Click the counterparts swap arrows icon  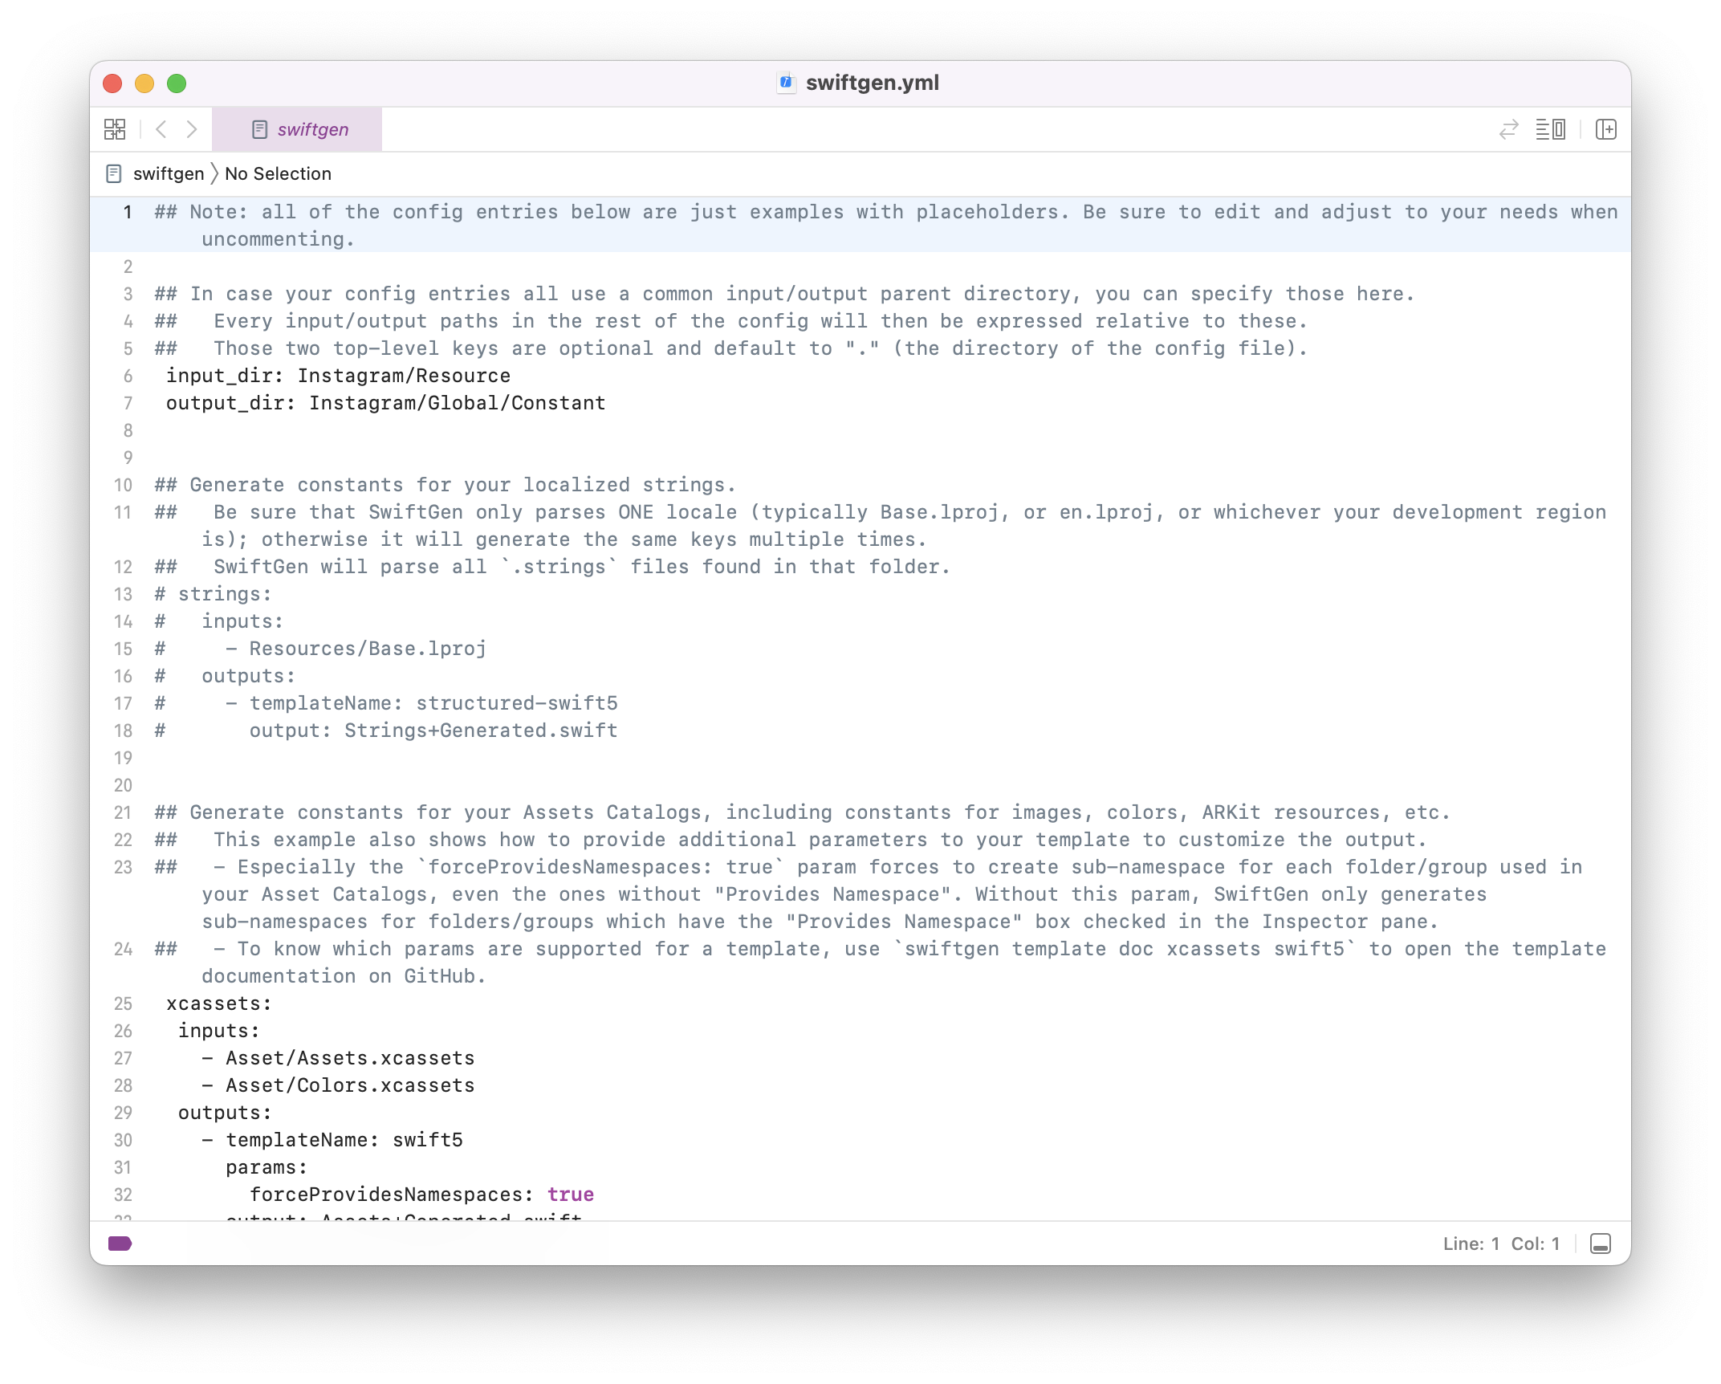(1508, 129)
